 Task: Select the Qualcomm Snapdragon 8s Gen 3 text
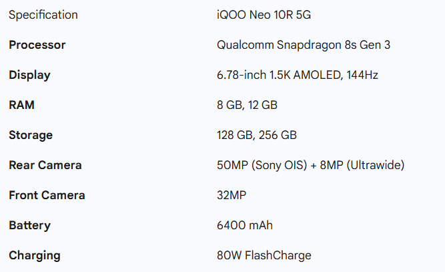pos(294,45)
